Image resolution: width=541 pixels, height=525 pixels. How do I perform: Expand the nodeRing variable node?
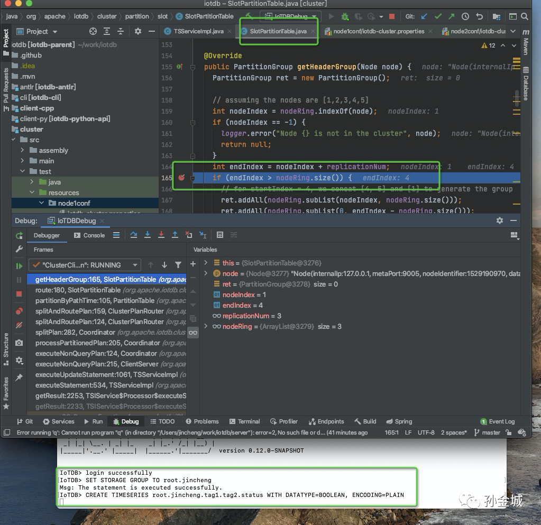(x=206, y=326)
